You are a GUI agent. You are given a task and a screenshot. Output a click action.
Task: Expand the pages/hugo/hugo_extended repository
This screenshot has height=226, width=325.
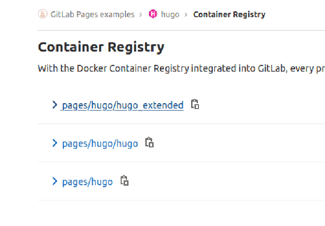coord(55,105)
